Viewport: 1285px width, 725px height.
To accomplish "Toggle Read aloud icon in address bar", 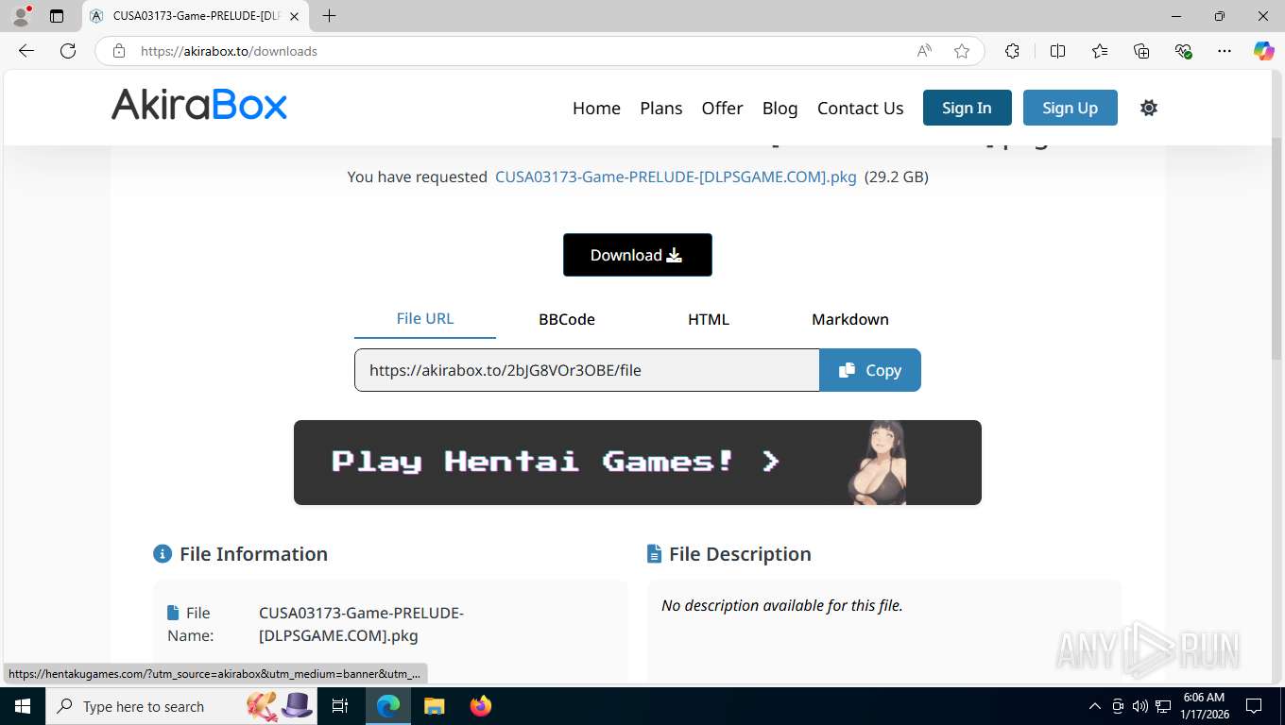I will pyautogui.click(x=924, y=51).
